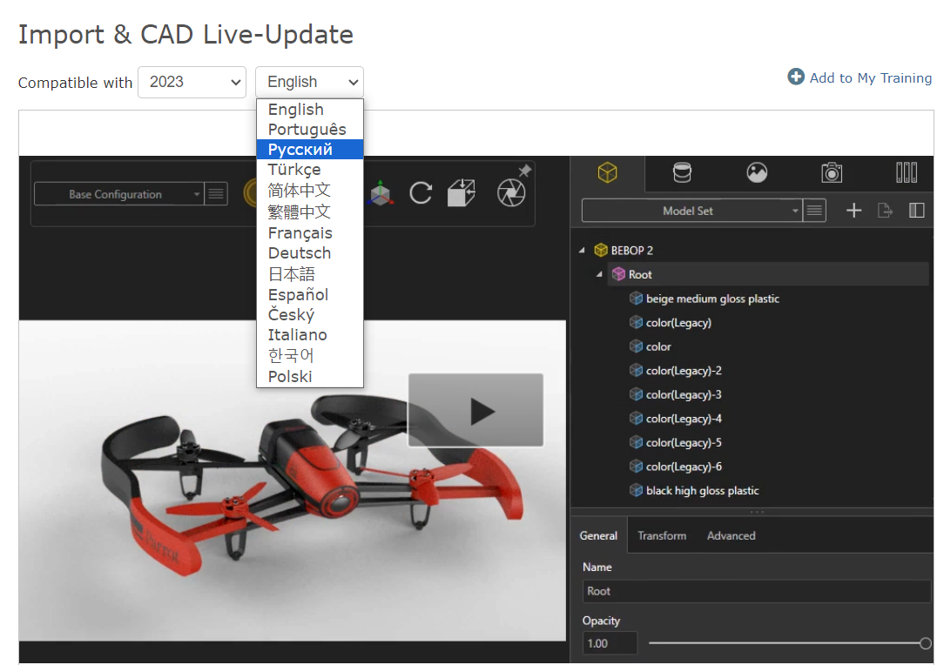Play the drone tutorial video
Screen dimensions: 944x665
475,411
